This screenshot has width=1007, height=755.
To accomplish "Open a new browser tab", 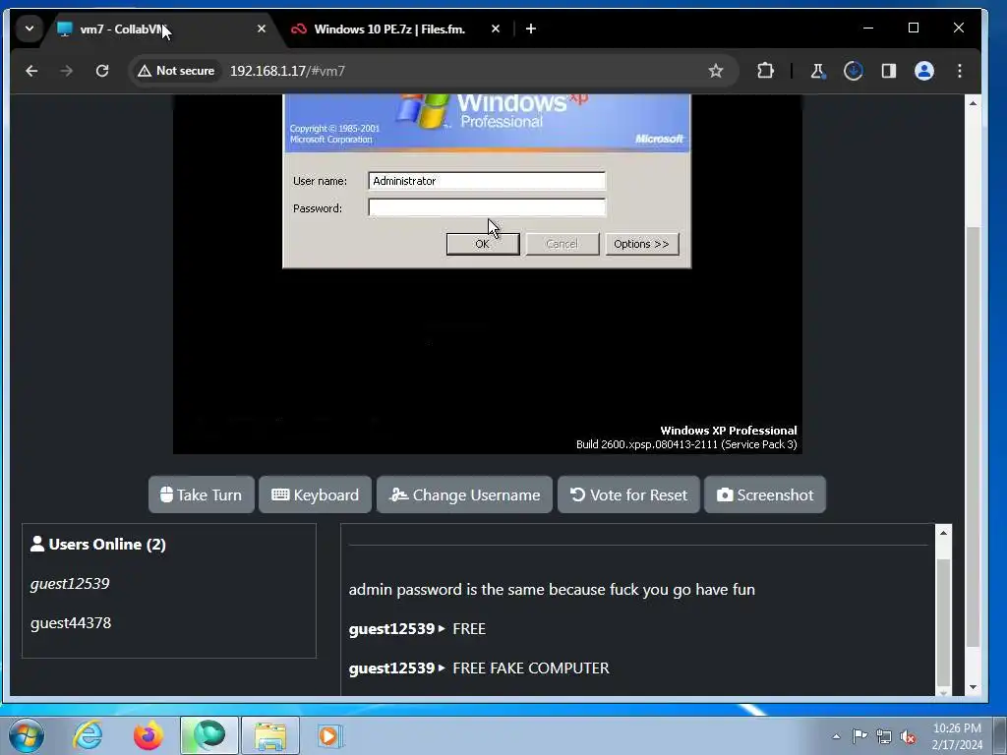I will [x=530, y=29].
